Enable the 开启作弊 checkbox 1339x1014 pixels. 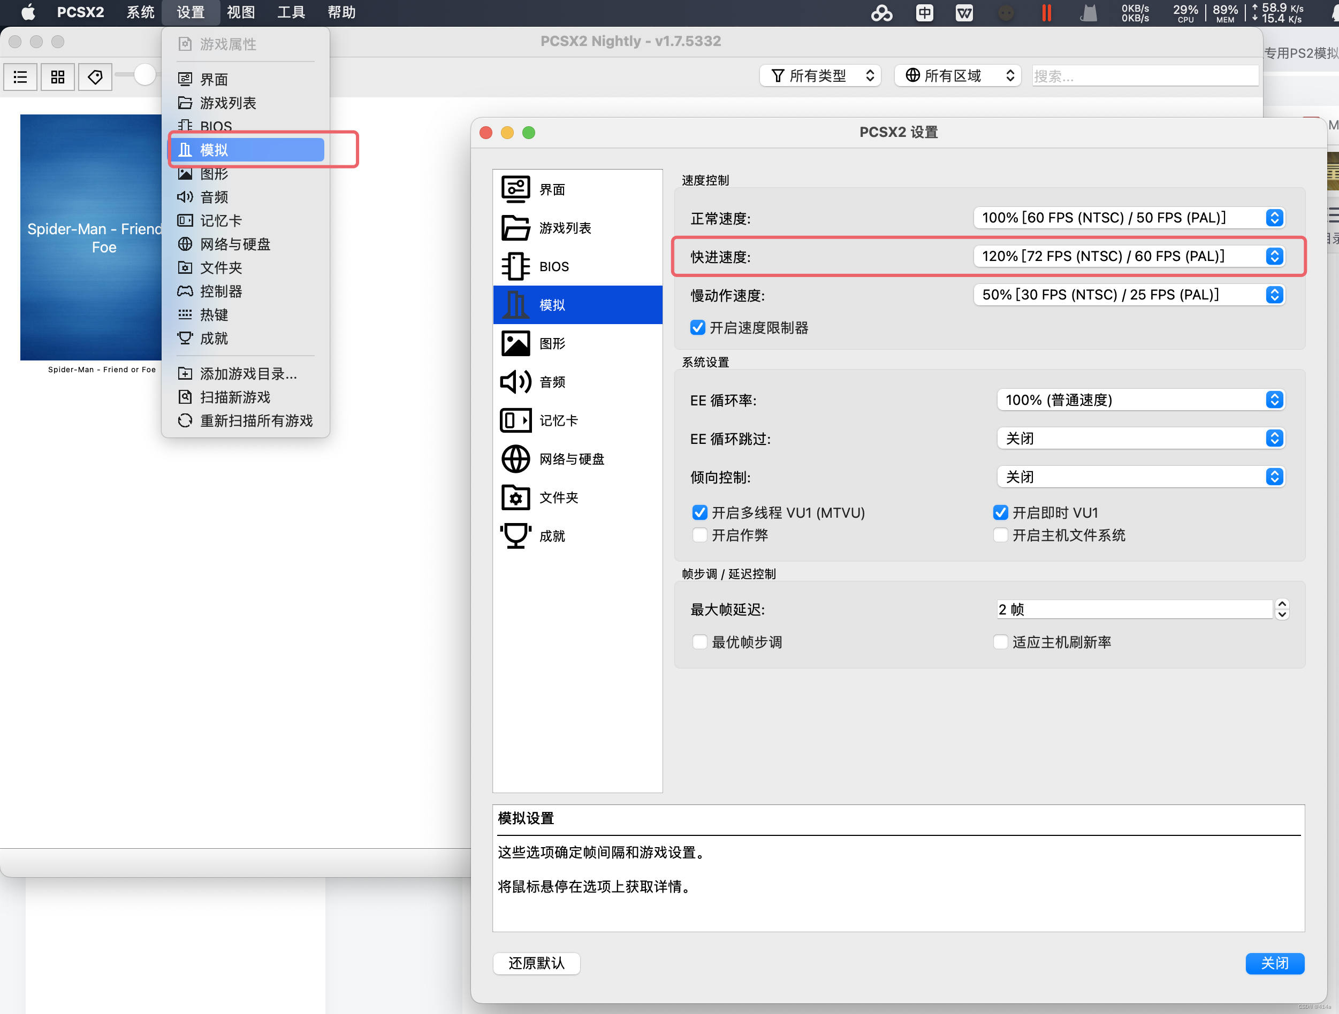[x=700, y=535]
